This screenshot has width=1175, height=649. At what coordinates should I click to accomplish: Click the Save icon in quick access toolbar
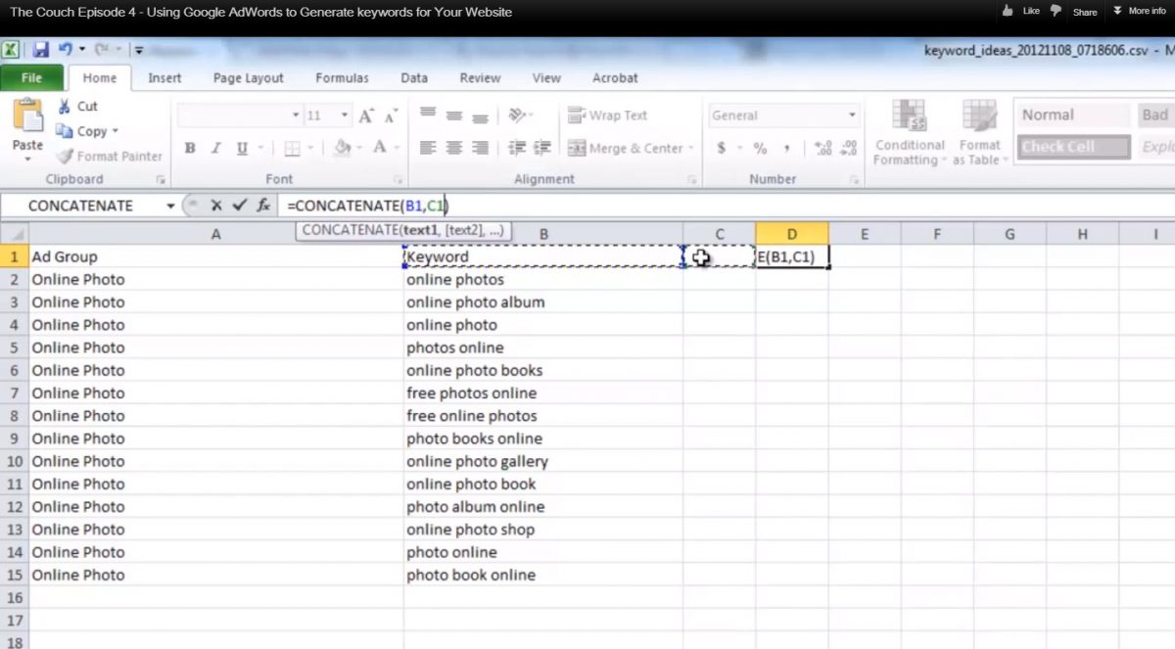[41, 49]
